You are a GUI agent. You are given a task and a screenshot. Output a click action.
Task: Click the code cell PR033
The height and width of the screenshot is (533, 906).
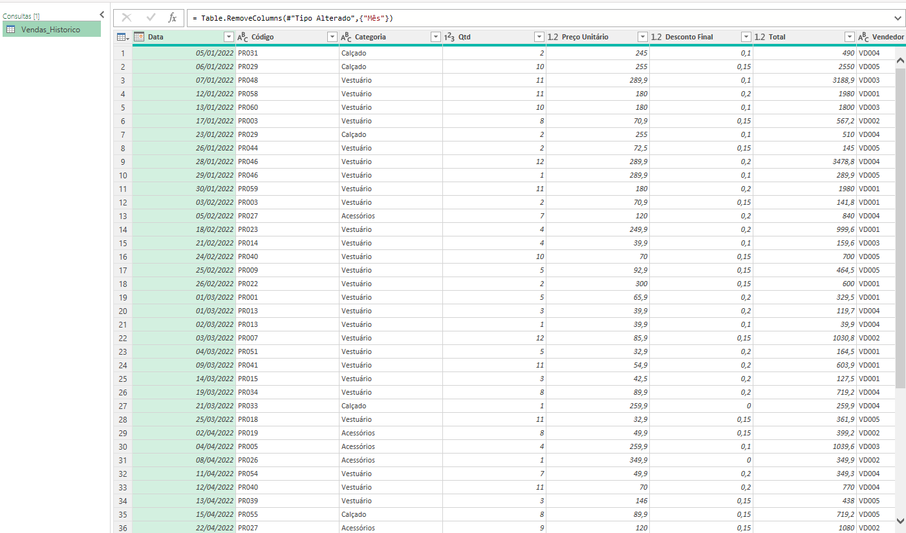pos(287,406)
